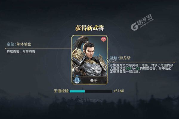
Task: Click the 技能:游龙斩 skill heading
Action: tap(120, 58)
